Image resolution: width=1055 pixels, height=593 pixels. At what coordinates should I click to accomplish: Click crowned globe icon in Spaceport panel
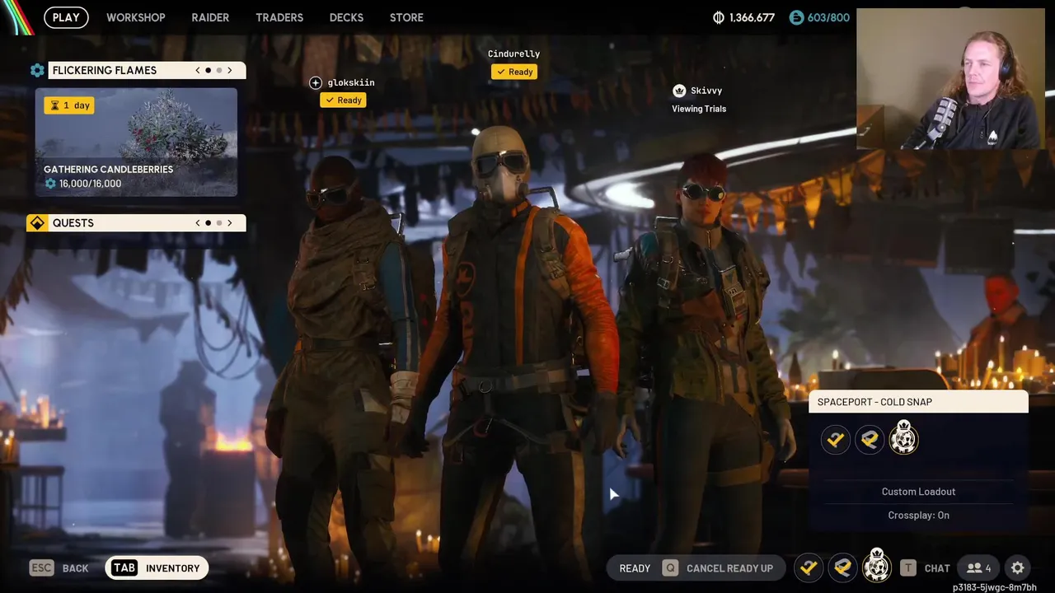point(904,437)
